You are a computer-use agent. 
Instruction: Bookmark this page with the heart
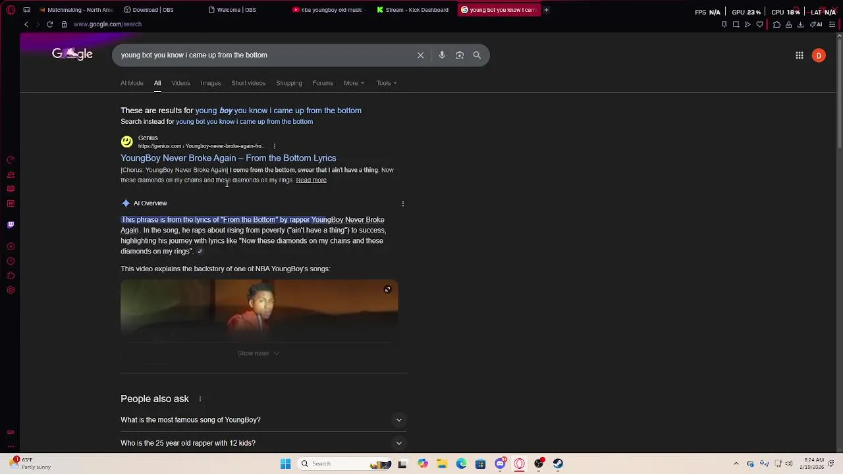(759, 24)
